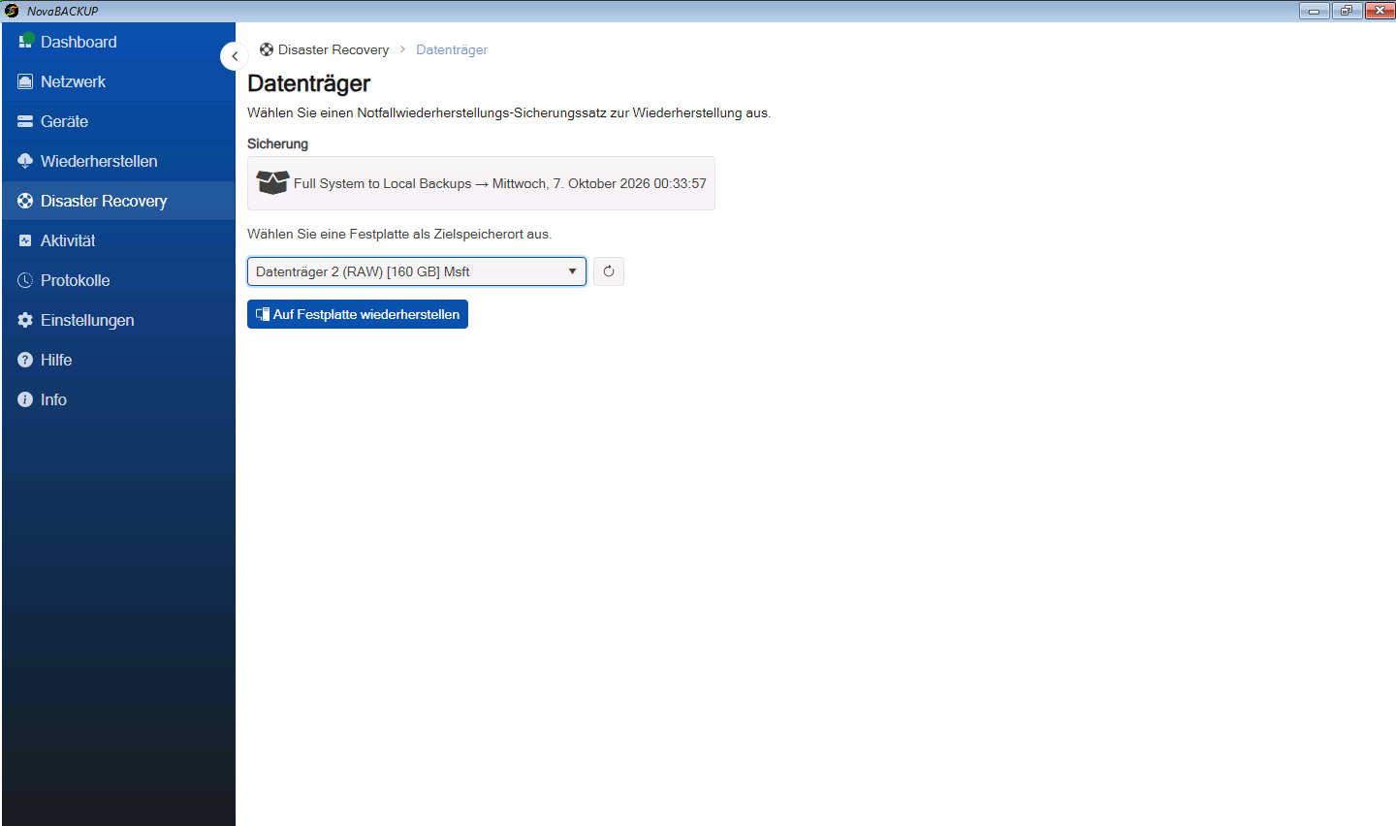Open the Datenträger 2 target disk dropdown
The width and height of the screenshot is (1396, 826).
417,271
